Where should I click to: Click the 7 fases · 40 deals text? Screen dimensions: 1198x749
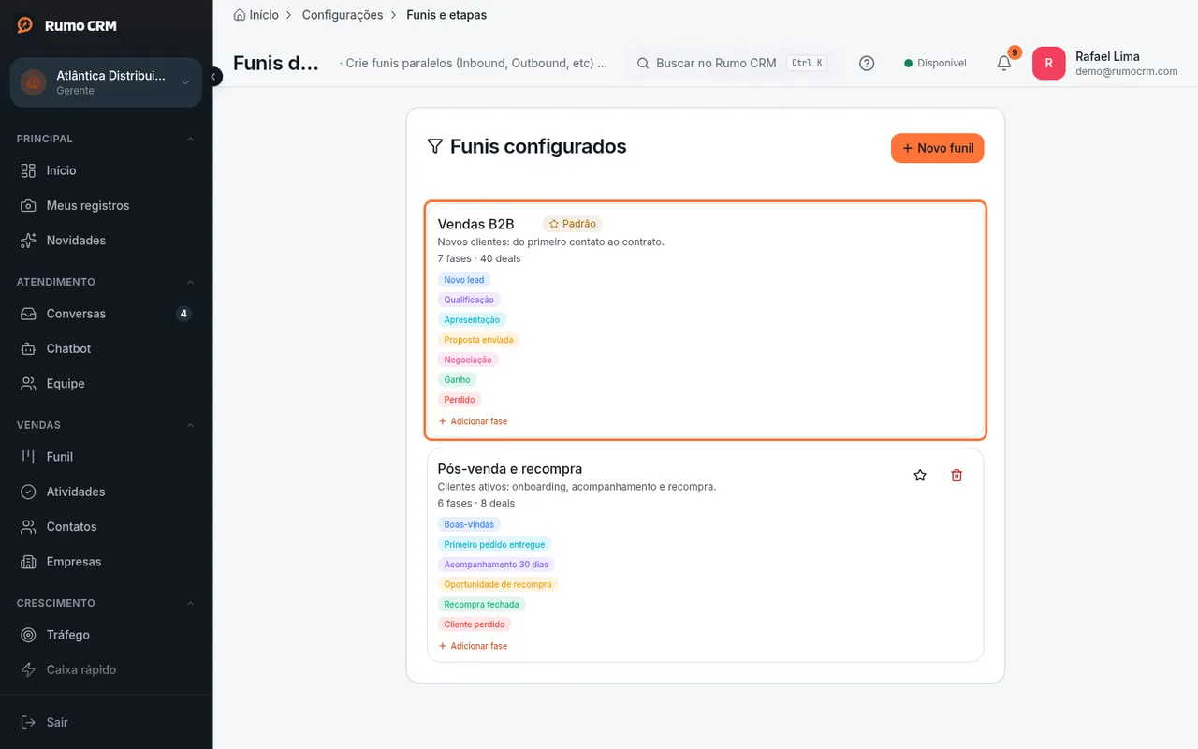479,258
